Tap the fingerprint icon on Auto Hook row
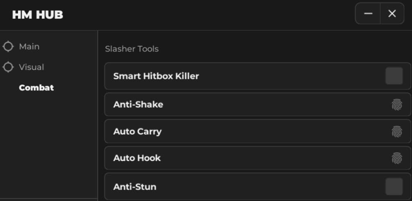Screen dimensions: 412x201 [x=396, y=158]
